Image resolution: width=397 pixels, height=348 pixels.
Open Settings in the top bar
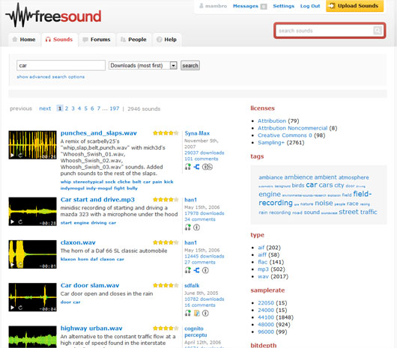tap(284, 6)
